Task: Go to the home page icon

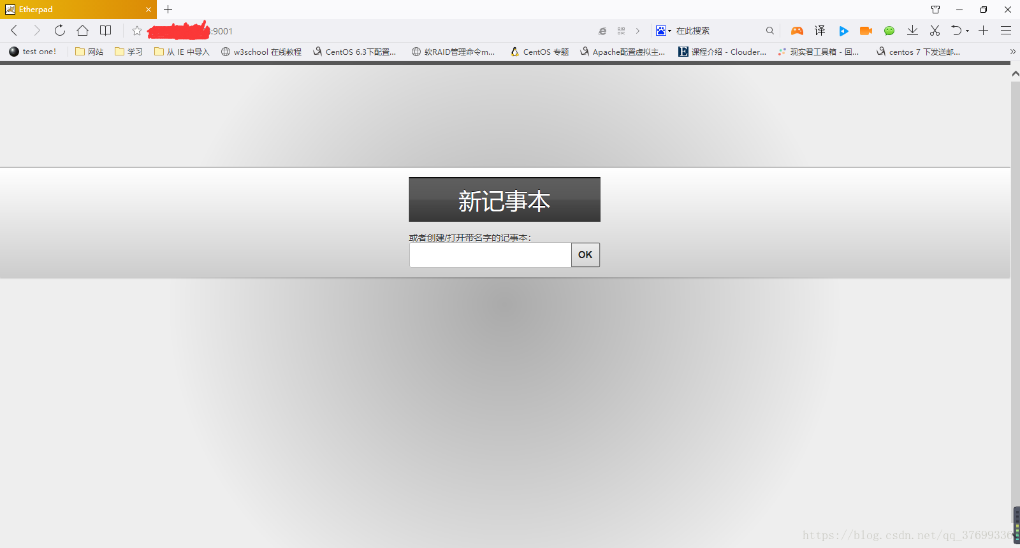Action: (82, 31)
